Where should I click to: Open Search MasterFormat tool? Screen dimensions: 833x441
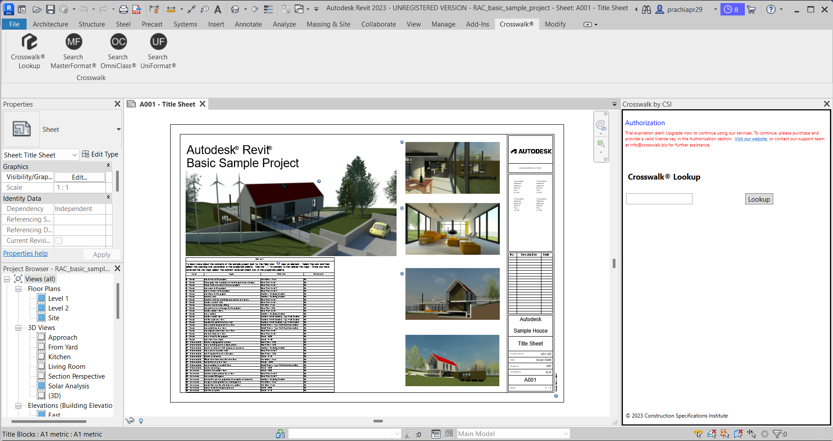click(73, 42)
